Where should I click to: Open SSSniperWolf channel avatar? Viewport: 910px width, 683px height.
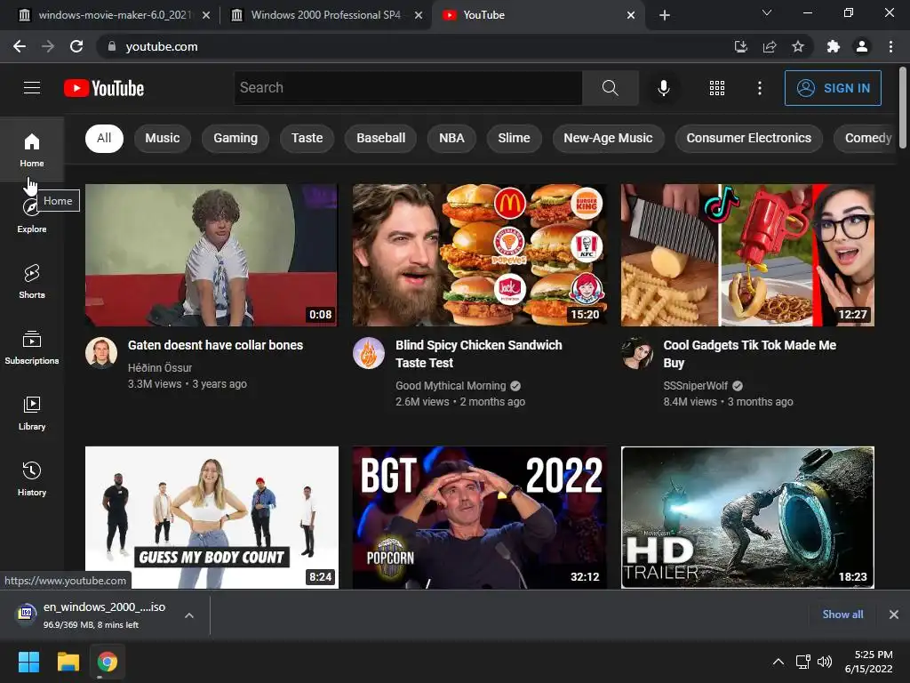(x=637, y=352)
